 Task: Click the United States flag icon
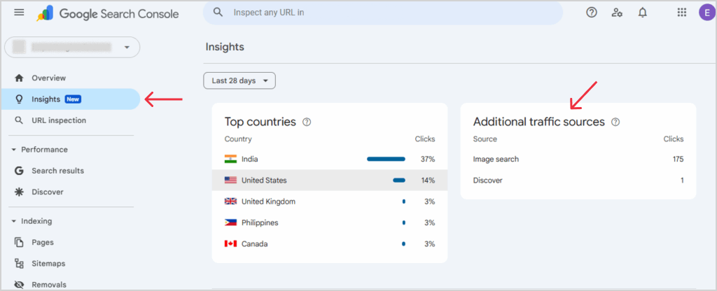click(x=230, y=180)
